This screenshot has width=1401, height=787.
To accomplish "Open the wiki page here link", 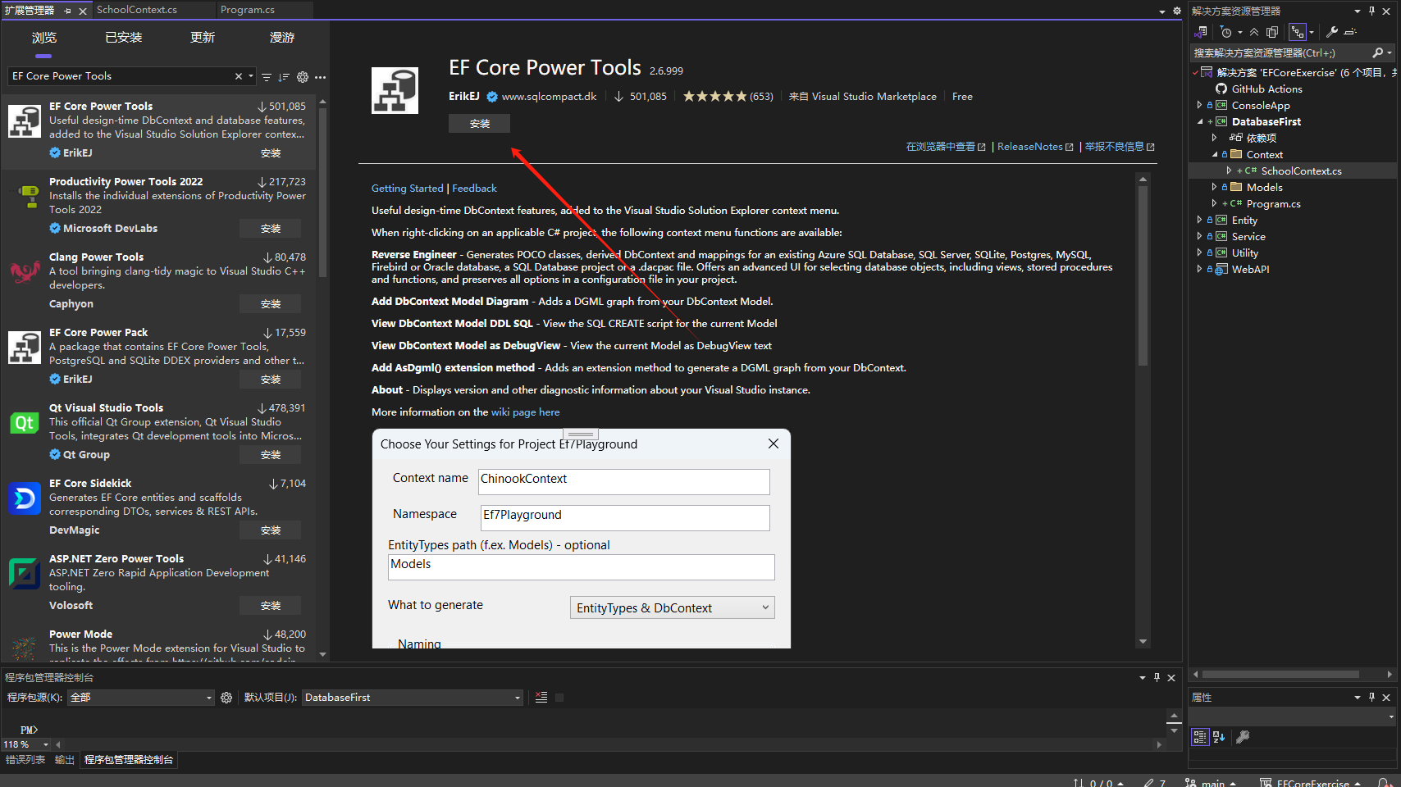I will click(x=525, y=412).
